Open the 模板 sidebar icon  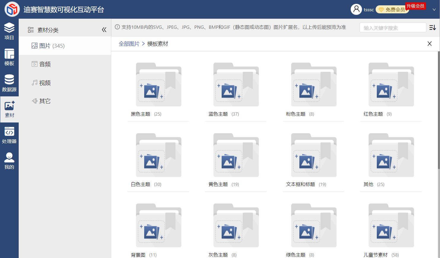click(9, 57)
